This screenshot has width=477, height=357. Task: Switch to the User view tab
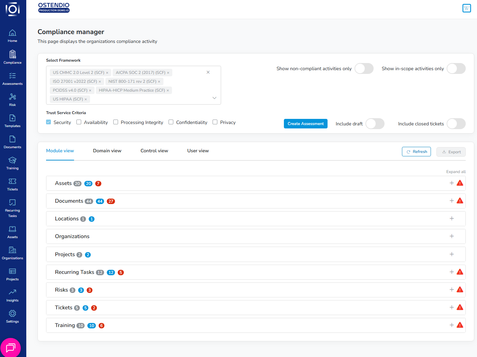198,151
